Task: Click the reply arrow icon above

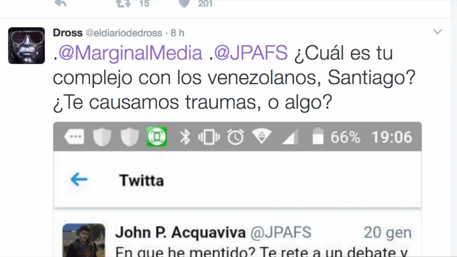Action: click(x=60, y=3)
